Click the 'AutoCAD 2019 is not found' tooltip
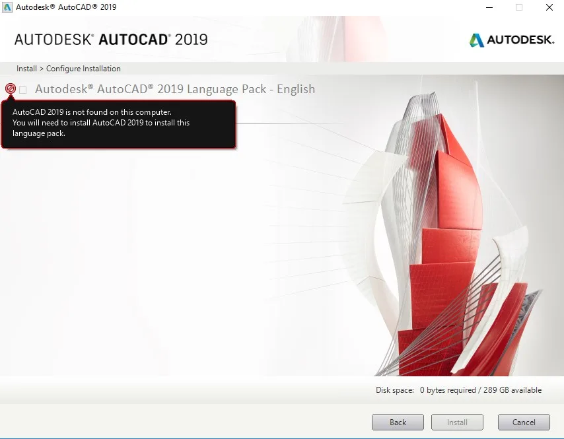Viewport: 564px width, 439px height. (x=119, y=123)
